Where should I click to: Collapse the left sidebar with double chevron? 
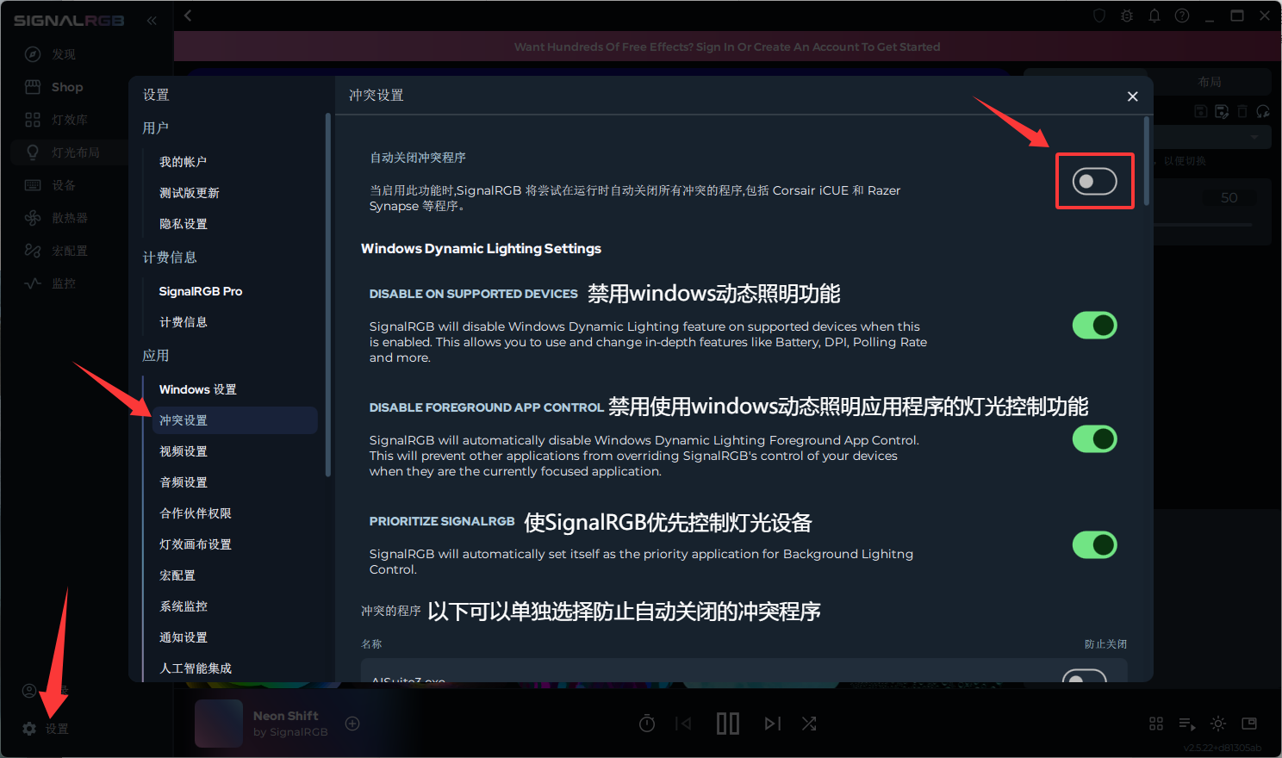(152, 20)
